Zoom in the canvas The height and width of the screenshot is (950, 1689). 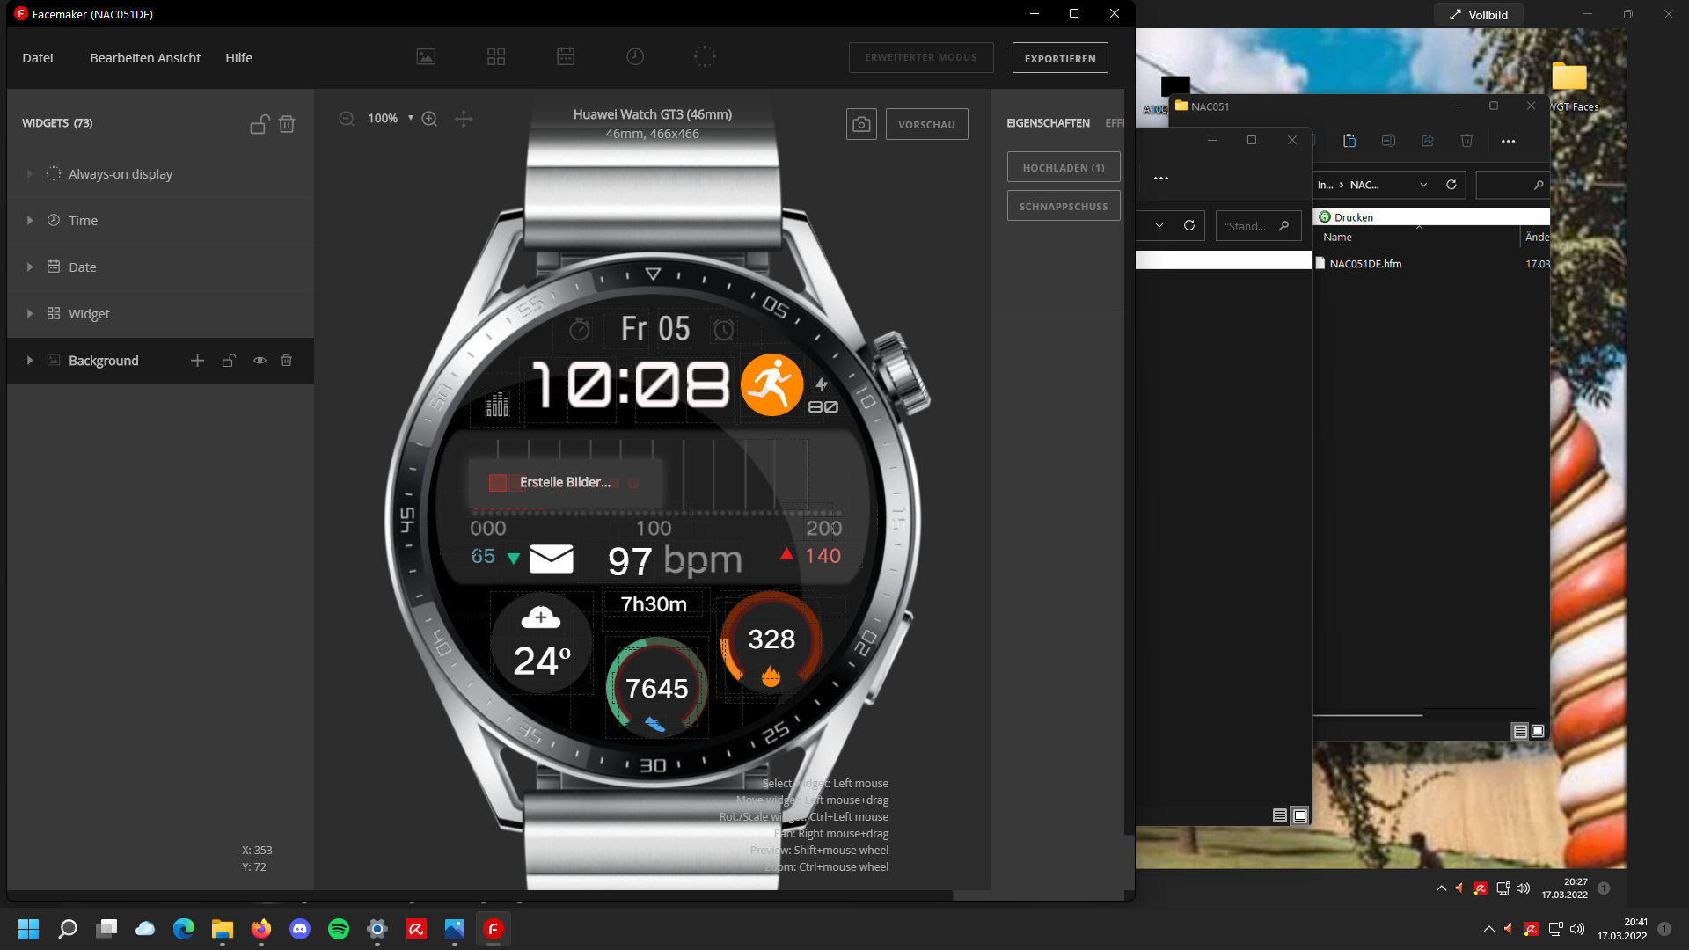coord(429,119)
